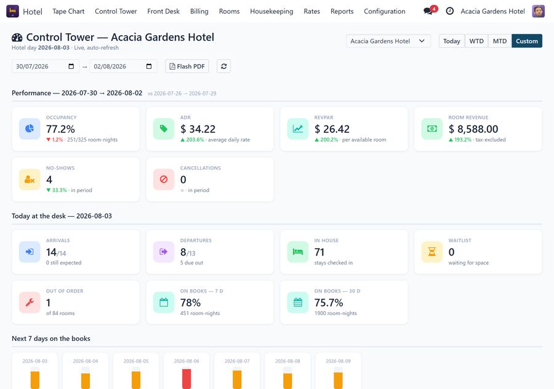
Task: Select the WTD period toggle
Action: (x=476, y=41)
